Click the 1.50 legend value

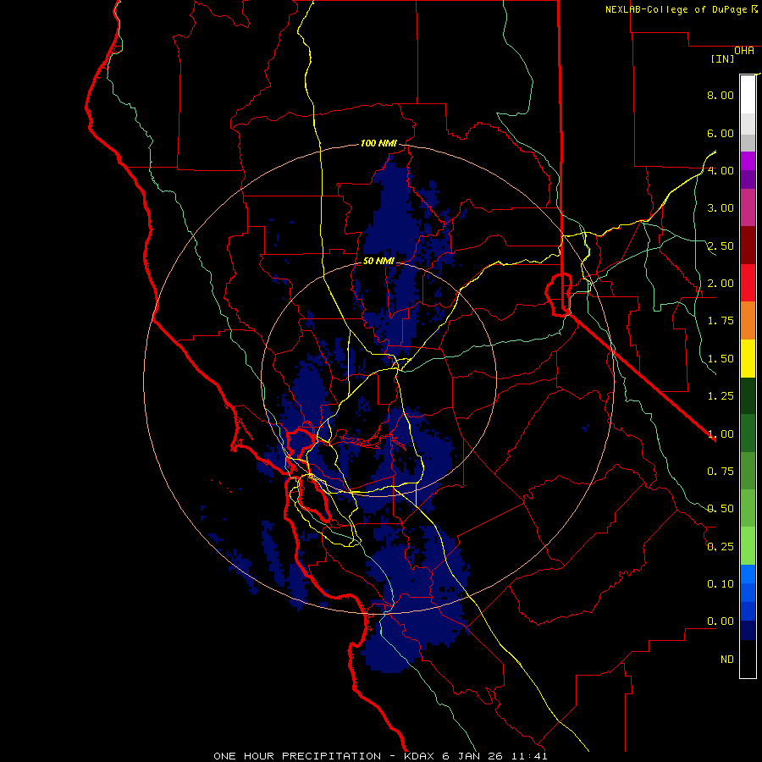(721, 359)
